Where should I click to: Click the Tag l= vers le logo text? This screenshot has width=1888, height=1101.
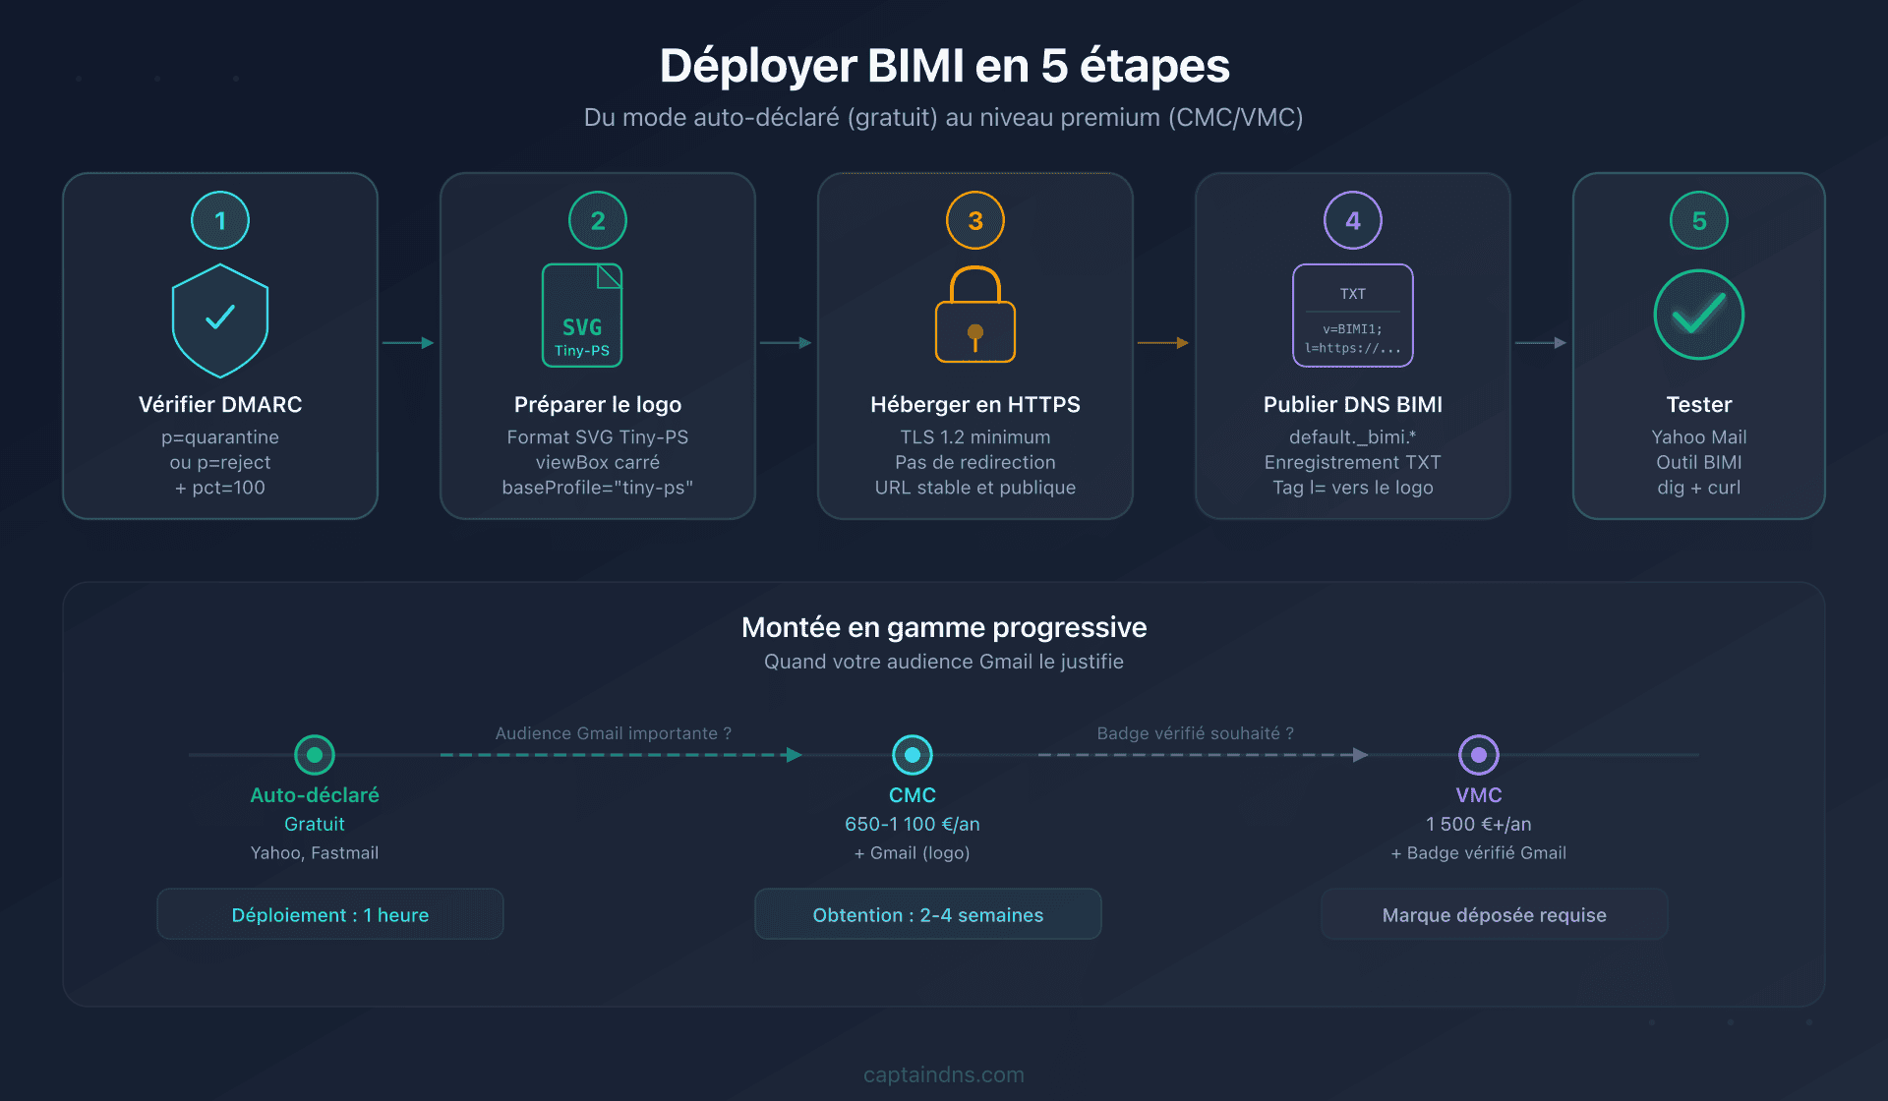(1353, 488)
